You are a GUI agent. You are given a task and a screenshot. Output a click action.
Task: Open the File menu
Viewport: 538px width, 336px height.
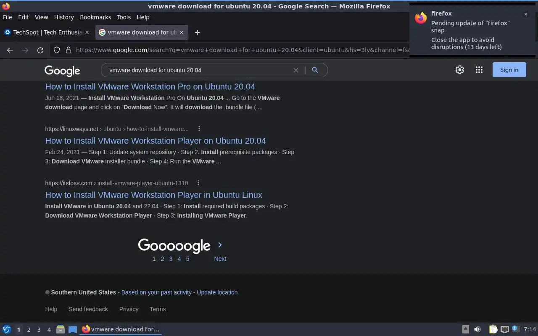click(x=8, y=17)
